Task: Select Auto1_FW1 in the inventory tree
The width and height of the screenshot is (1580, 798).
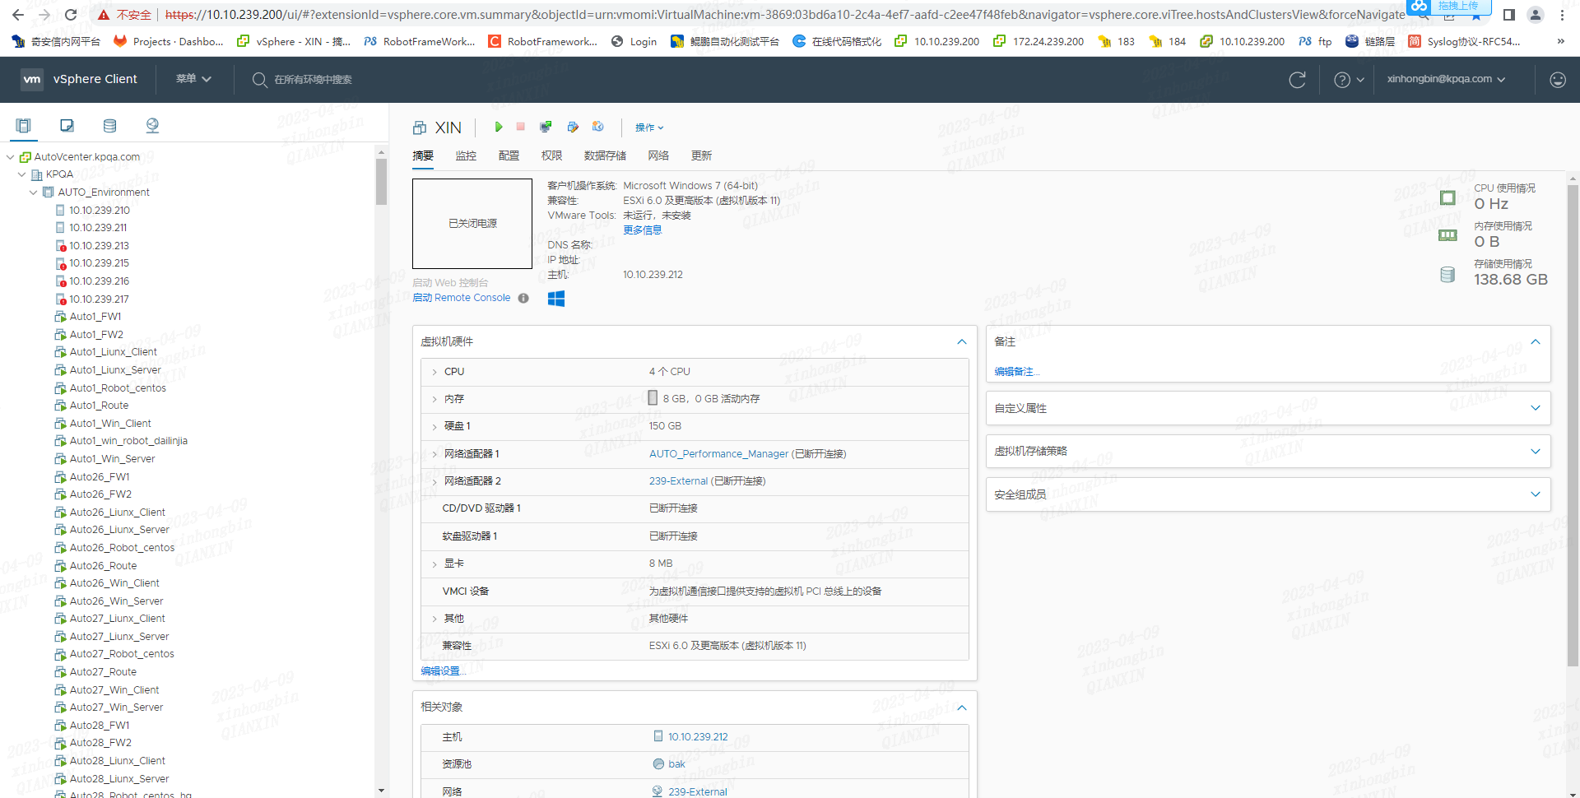Action: coord(95,317)
